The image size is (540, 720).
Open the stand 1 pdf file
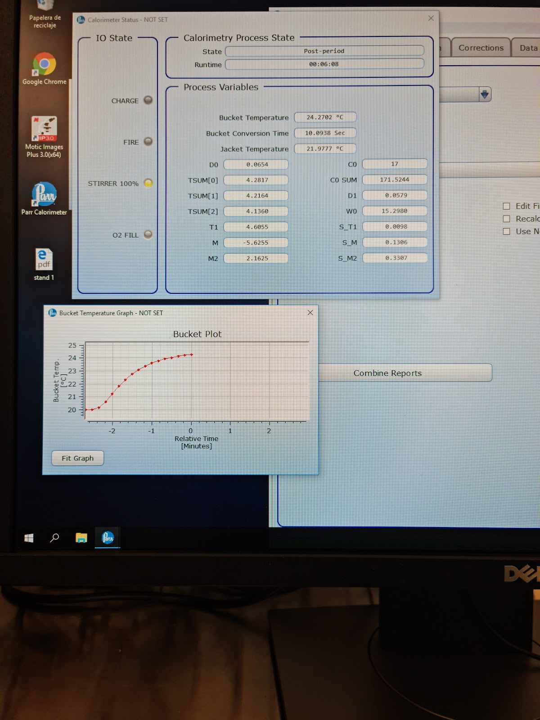[44, 265]
